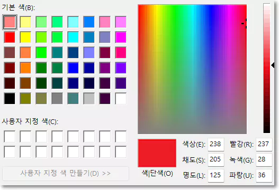Select the first custom color slot in the top row
The height and width of the screenshot is (190, 279).
click(10, 136)
